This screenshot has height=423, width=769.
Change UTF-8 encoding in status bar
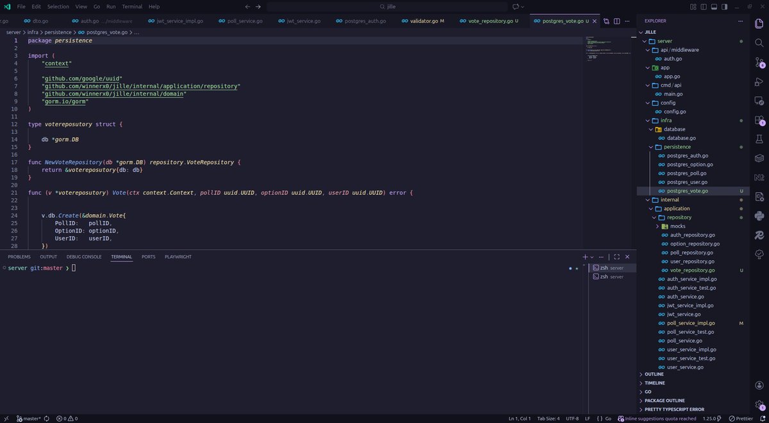tap(572, 419)
